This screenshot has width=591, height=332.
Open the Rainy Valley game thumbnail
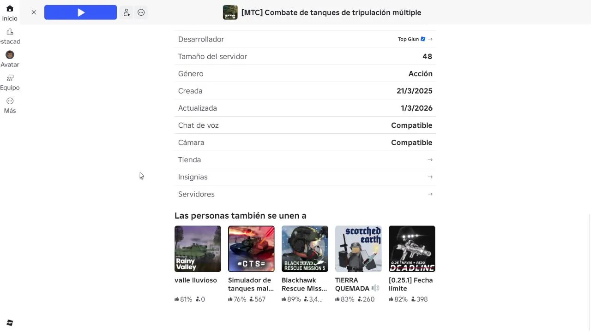pos(198,249)
